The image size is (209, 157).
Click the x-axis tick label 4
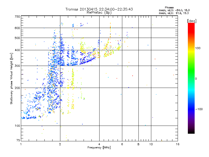(x=99, y=144)
